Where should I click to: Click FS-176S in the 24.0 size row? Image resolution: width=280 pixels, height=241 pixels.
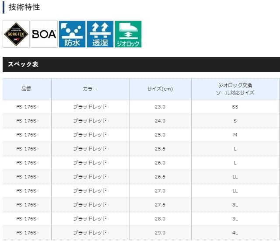click(x=26, y=121)
